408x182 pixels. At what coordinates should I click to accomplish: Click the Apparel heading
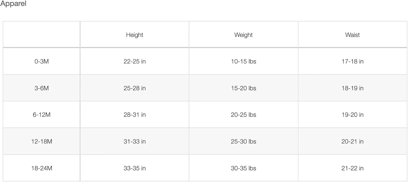click(x=13, y=4)
